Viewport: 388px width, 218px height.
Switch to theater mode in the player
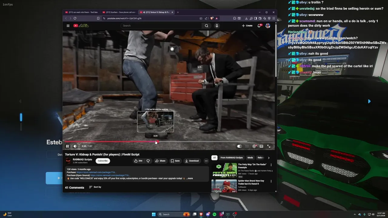click(x=261, y=146)
